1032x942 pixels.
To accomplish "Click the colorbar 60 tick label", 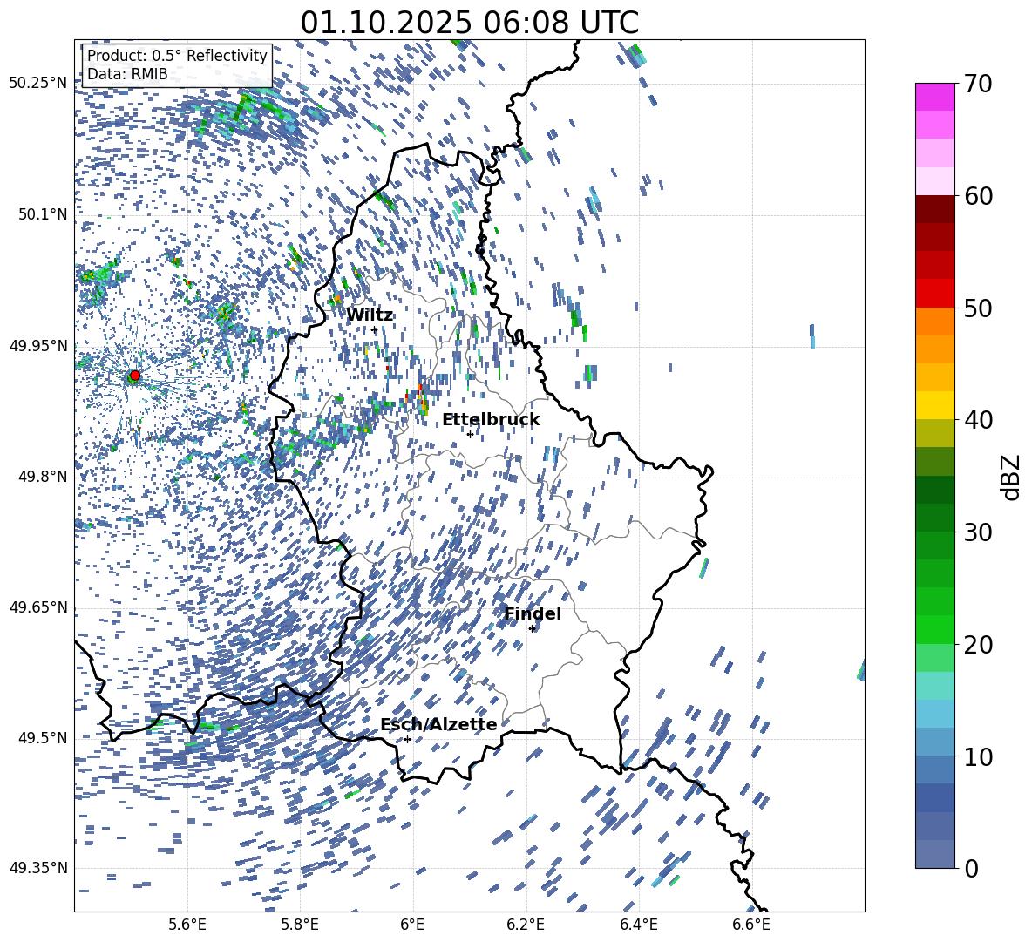I will point(978,196).
